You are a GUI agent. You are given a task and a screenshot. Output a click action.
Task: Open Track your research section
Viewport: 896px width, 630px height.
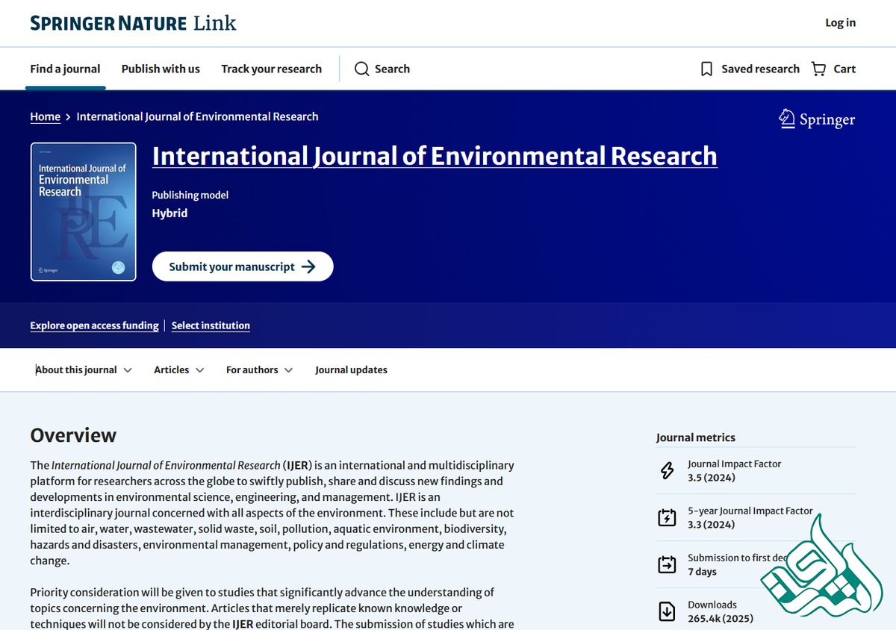tap(272, 69)
